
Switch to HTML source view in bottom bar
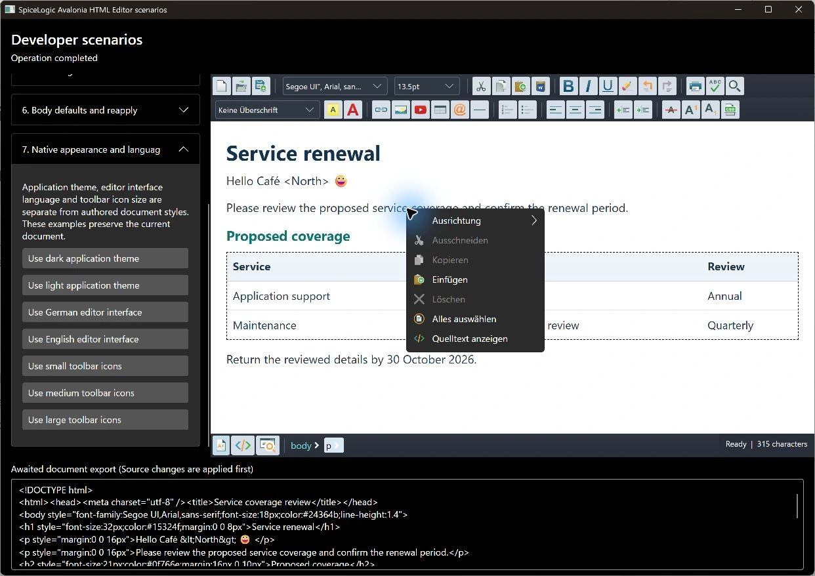[x=243, y=445]
